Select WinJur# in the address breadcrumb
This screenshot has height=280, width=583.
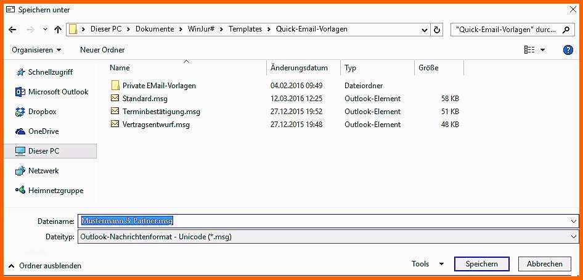pyautogui.click(x=201, y=29)
